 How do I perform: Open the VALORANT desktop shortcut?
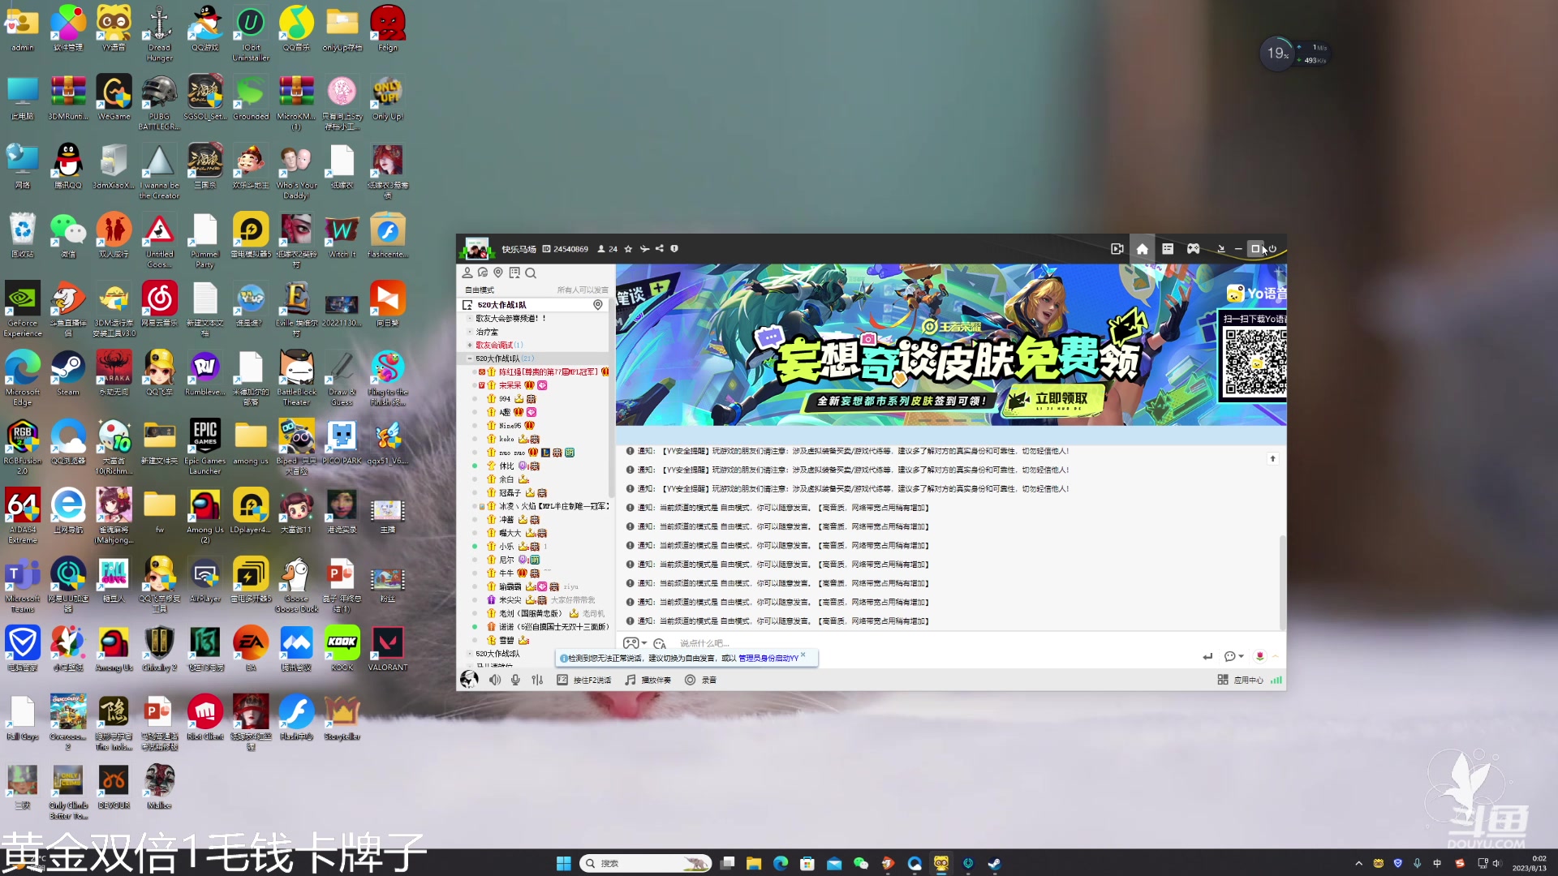388,649
